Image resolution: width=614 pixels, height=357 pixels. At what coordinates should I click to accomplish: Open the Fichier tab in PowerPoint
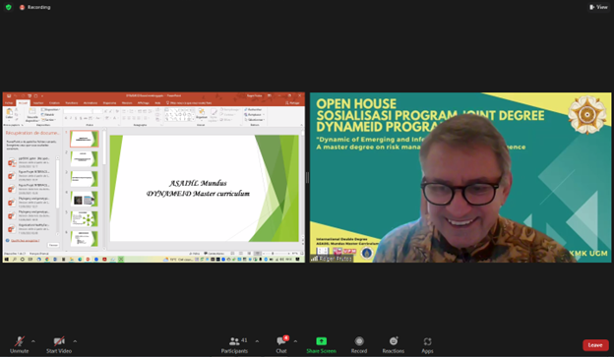9,103
